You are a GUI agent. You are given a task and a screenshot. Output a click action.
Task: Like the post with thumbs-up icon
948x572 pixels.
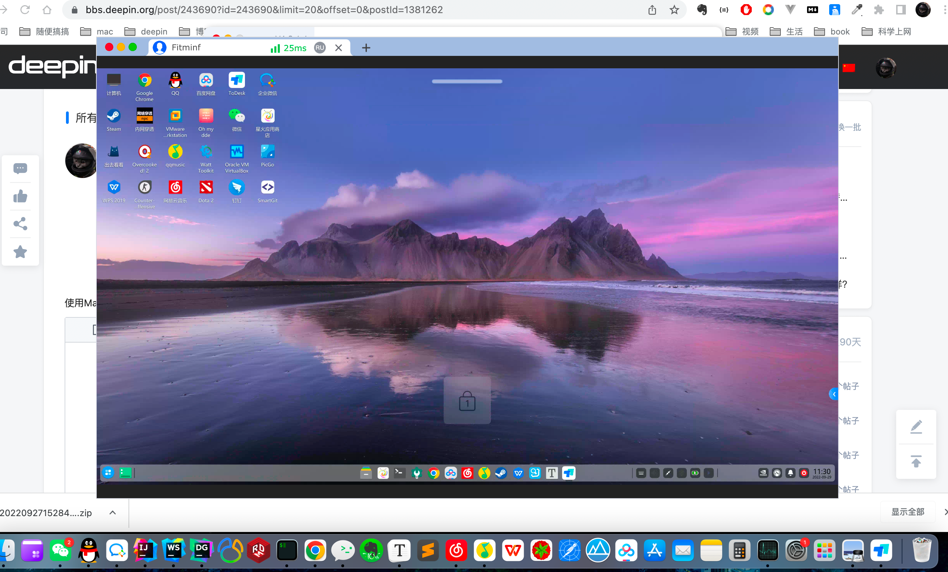click(x=20, y=196)
